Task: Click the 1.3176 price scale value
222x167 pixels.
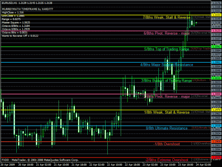Action: pyautogui.click(x=217, y=3)
